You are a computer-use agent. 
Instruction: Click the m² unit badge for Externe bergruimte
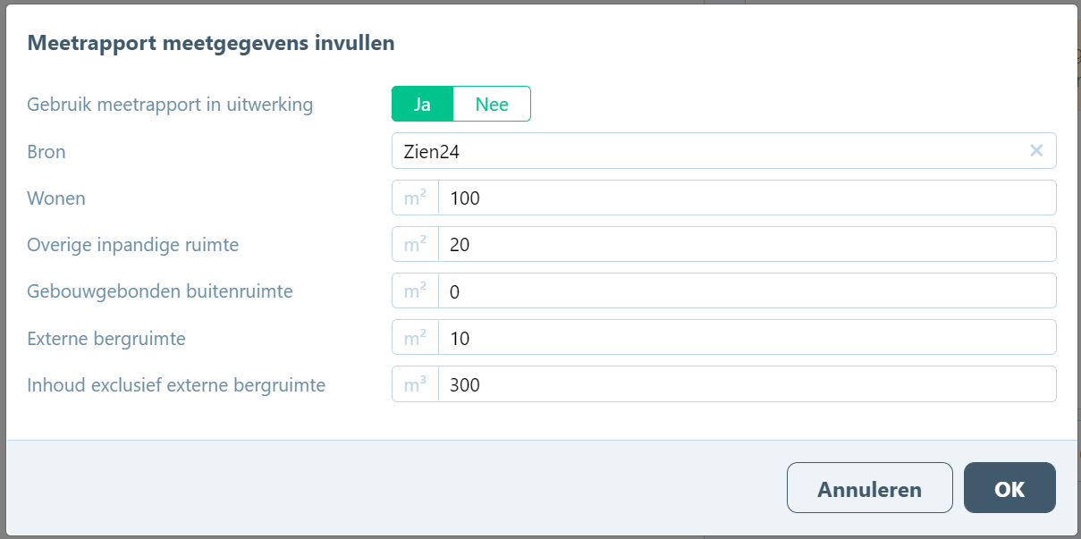click(x=415, y=337)
